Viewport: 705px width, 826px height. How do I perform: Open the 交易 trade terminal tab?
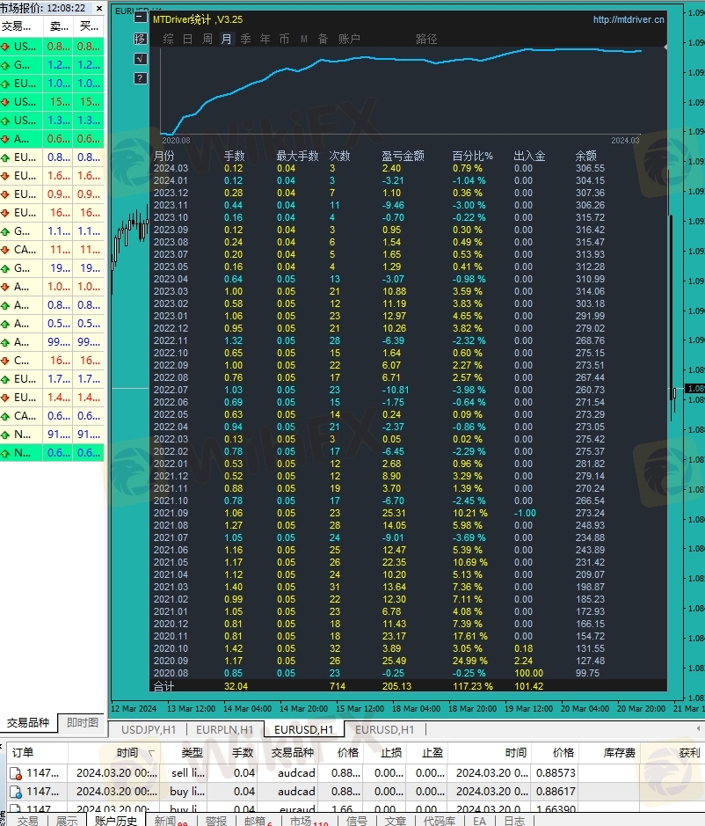click(27, 821)
